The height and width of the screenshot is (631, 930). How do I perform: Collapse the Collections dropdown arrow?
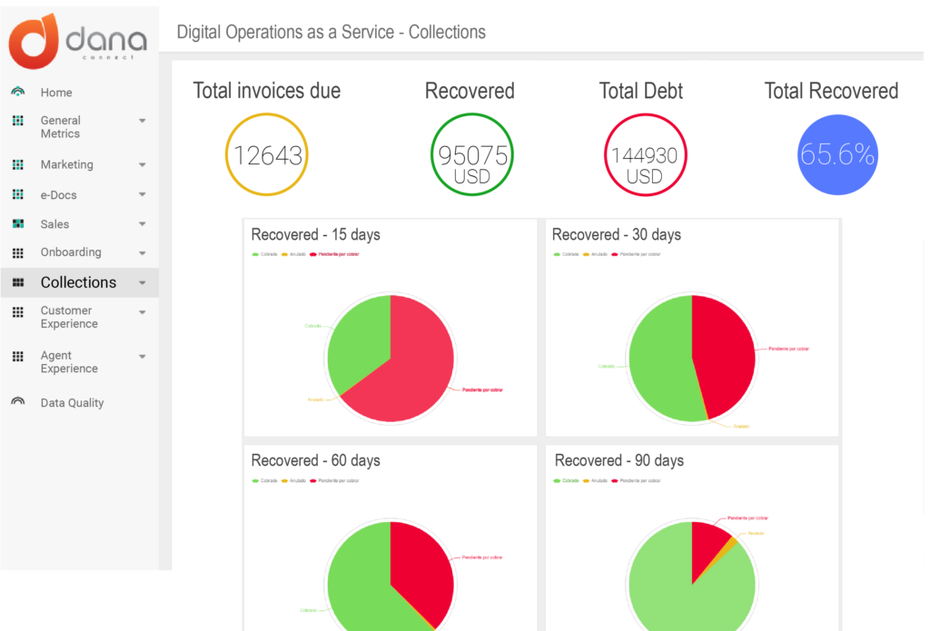pyautogui.click(x=143, y=283)
